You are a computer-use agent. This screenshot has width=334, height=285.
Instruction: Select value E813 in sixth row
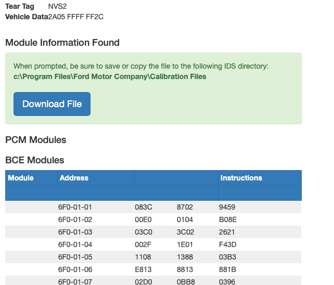point(143,269)
